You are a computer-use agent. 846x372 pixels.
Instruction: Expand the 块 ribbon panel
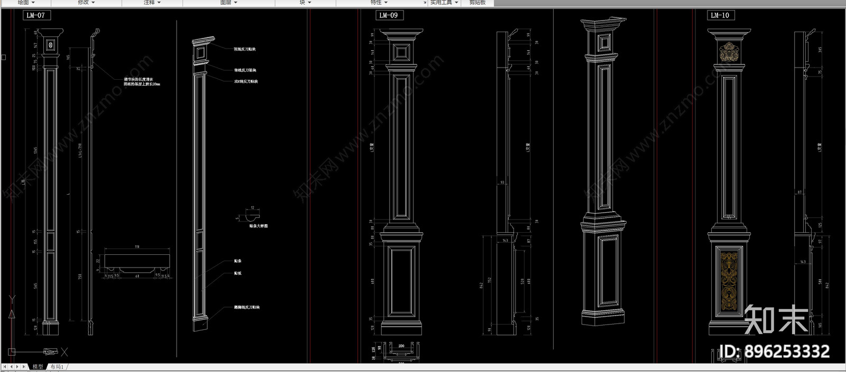[306, 3]
